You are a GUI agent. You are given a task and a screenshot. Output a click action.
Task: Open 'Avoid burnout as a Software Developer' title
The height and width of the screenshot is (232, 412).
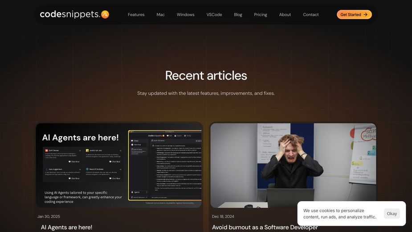(265, 227)
